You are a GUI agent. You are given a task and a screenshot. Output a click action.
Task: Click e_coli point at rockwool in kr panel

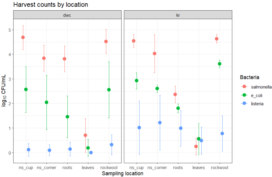pos(219,64)
